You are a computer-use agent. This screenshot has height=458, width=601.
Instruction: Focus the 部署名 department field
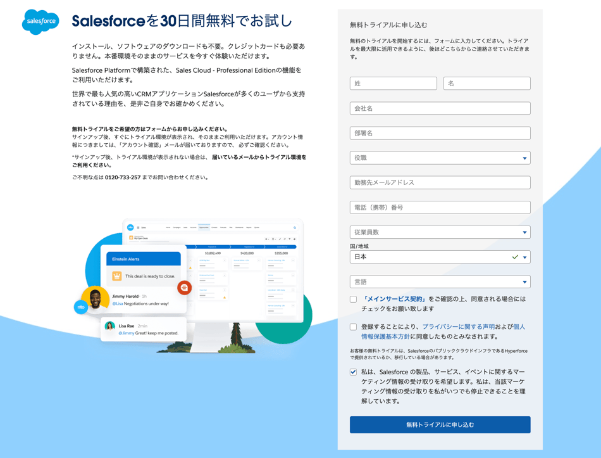click(x=440, y=133)
